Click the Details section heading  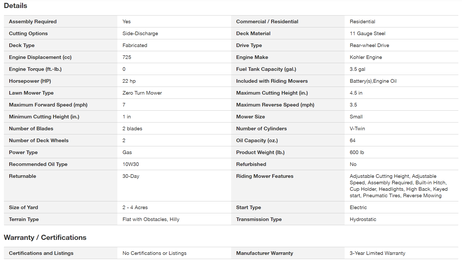tap(16, 6)
